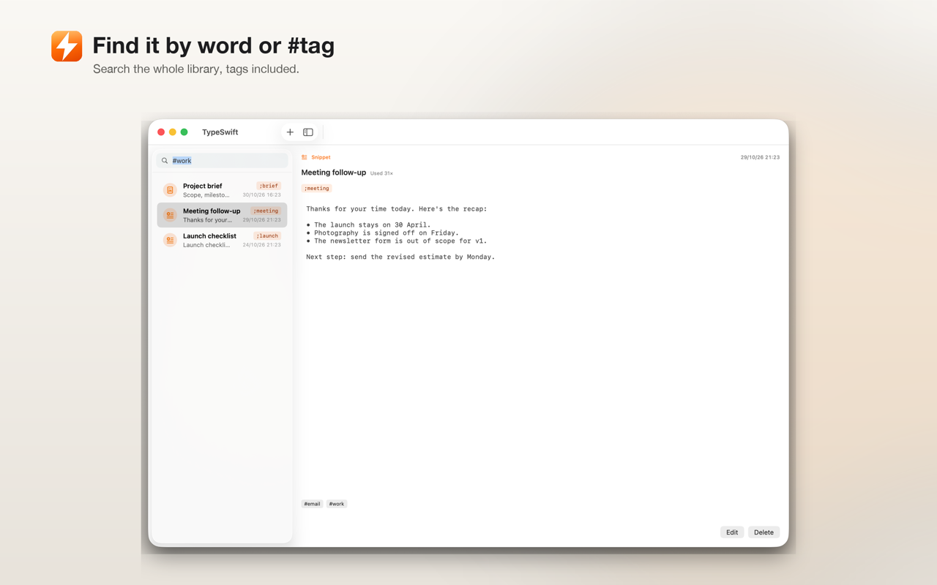
Task: Select the Launch checklist snippet
Action: [223, 240]
